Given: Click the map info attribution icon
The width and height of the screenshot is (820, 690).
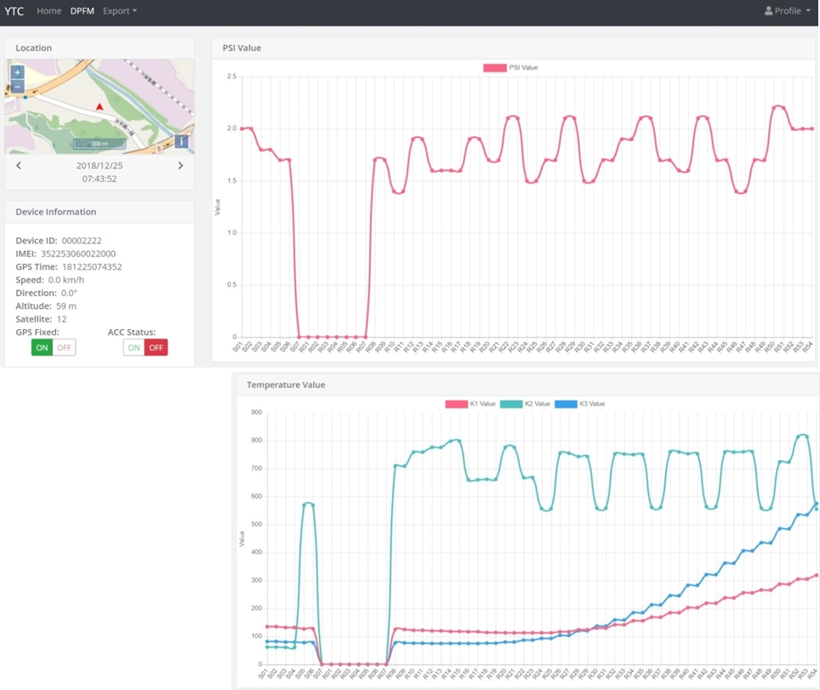Looking at the screenshot, I should [x=181, y=141].
